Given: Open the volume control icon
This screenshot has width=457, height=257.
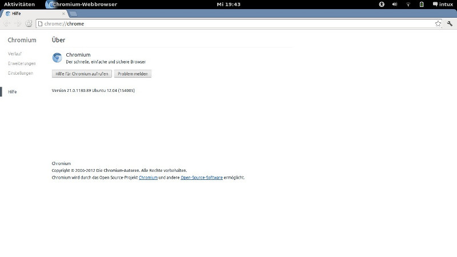Looking at the screenshot, I should pos(395,5).
